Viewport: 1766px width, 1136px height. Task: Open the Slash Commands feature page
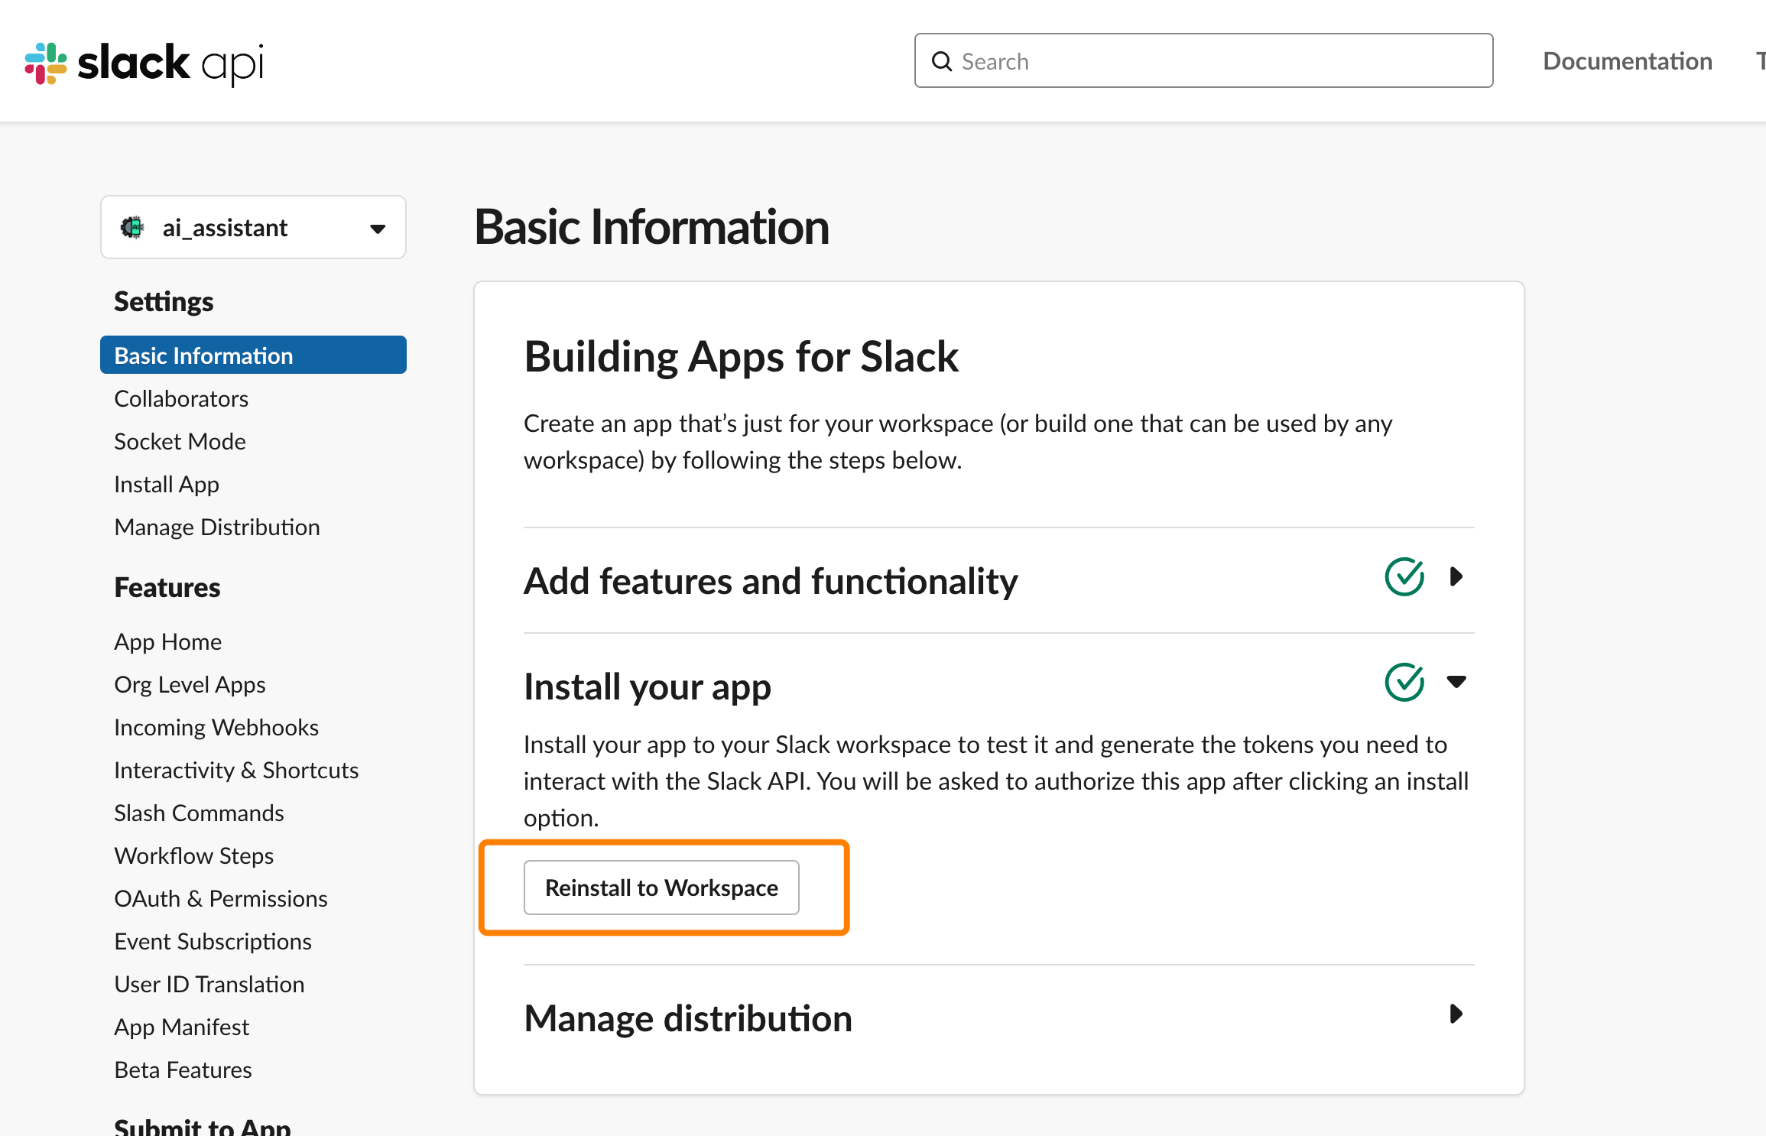coord(199,813)
